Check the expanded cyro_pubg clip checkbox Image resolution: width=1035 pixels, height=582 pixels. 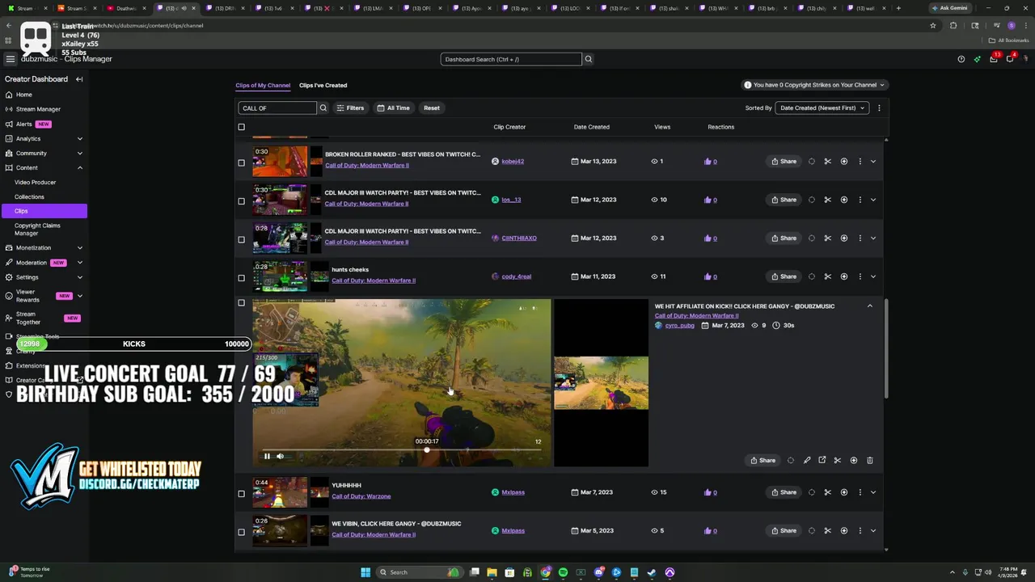[x=241, y=303]
